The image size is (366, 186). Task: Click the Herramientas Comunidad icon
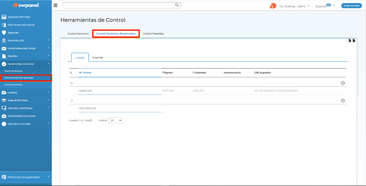point(4,116)
